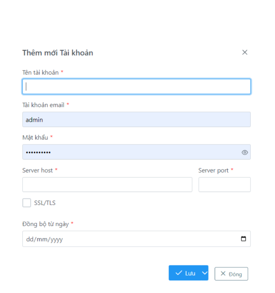Screen dimensions: 275x293
Task: Click the dd/mm/yyyy date text
Action: [44, 239]
